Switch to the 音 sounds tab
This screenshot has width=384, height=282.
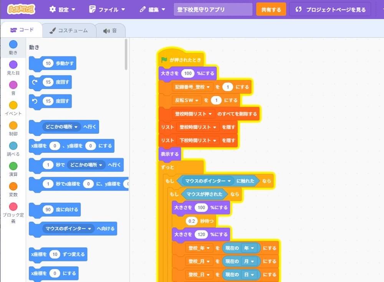(x=110, y=30)
